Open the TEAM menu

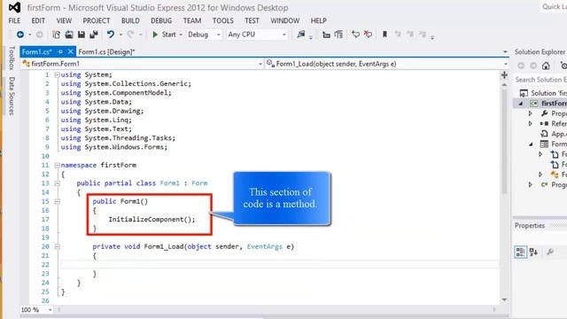coord(192,21)
